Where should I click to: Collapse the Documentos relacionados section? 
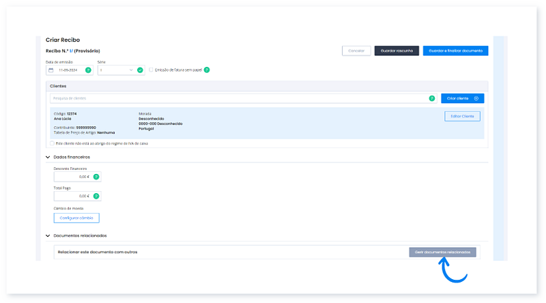(x=48, y=235)
